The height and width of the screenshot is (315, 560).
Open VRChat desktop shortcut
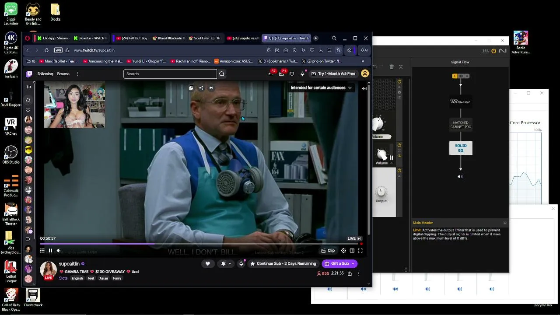[11, 126]
